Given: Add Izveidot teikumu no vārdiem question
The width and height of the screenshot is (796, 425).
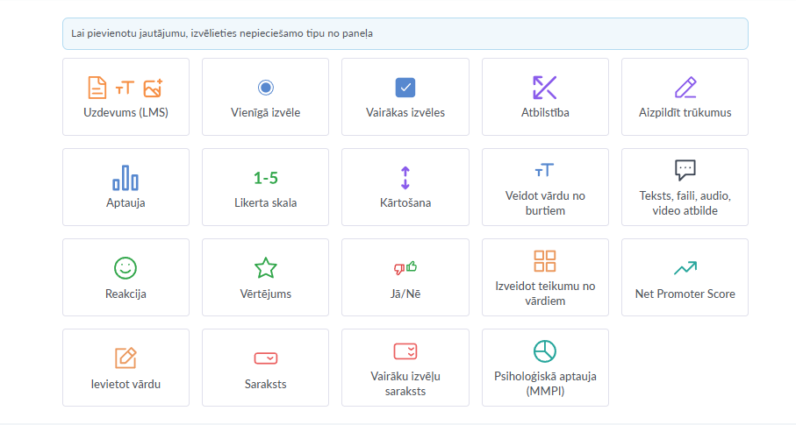Looking at the screenshot, I should 545,278.
